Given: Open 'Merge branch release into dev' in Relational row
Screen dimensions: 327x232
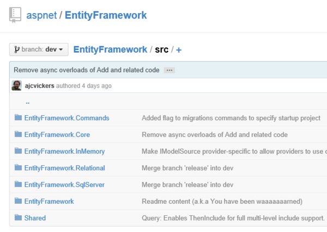Looking at the screenshot, I should coord(187,168).
